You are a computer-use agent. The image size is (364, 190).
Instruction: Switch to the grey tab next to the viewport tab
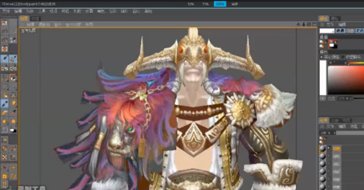point(35,19)
